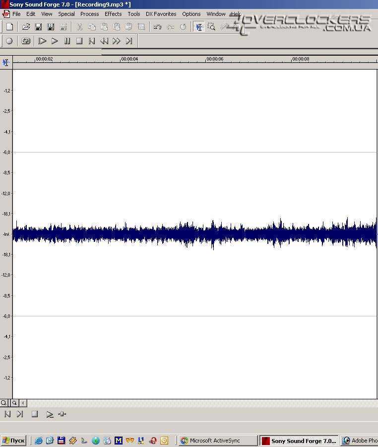The height and width of the screenshot is (447, 378).
Task: Click the edit tool selector beside time ruler
Action: 6,63
